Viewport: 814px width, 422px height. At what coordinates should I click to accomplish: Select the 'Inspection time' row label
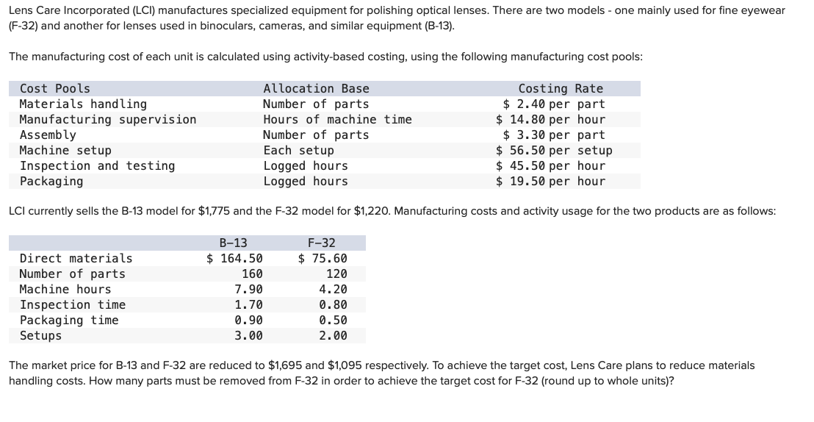(72, 304)
